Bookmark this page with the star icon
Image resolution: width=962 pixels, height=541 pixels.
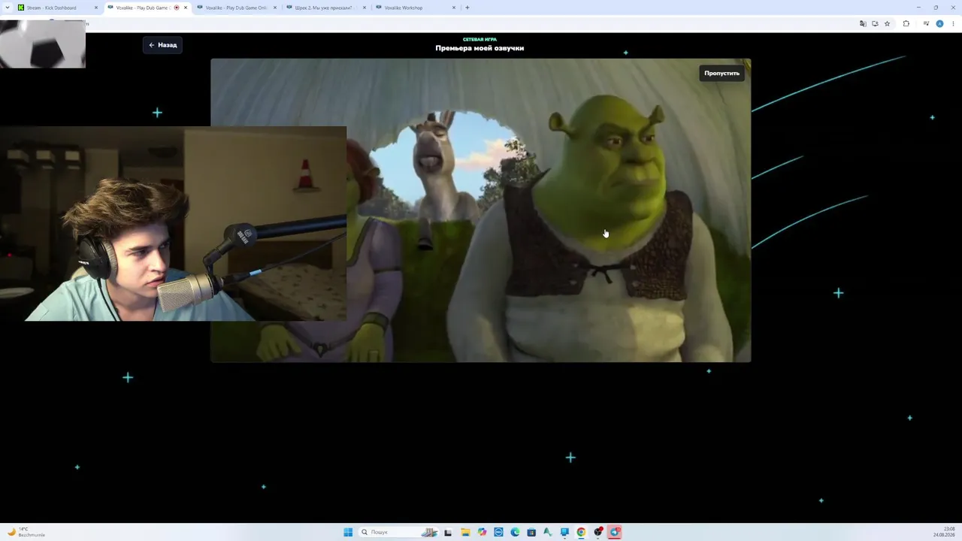click(x=887, y=23)
